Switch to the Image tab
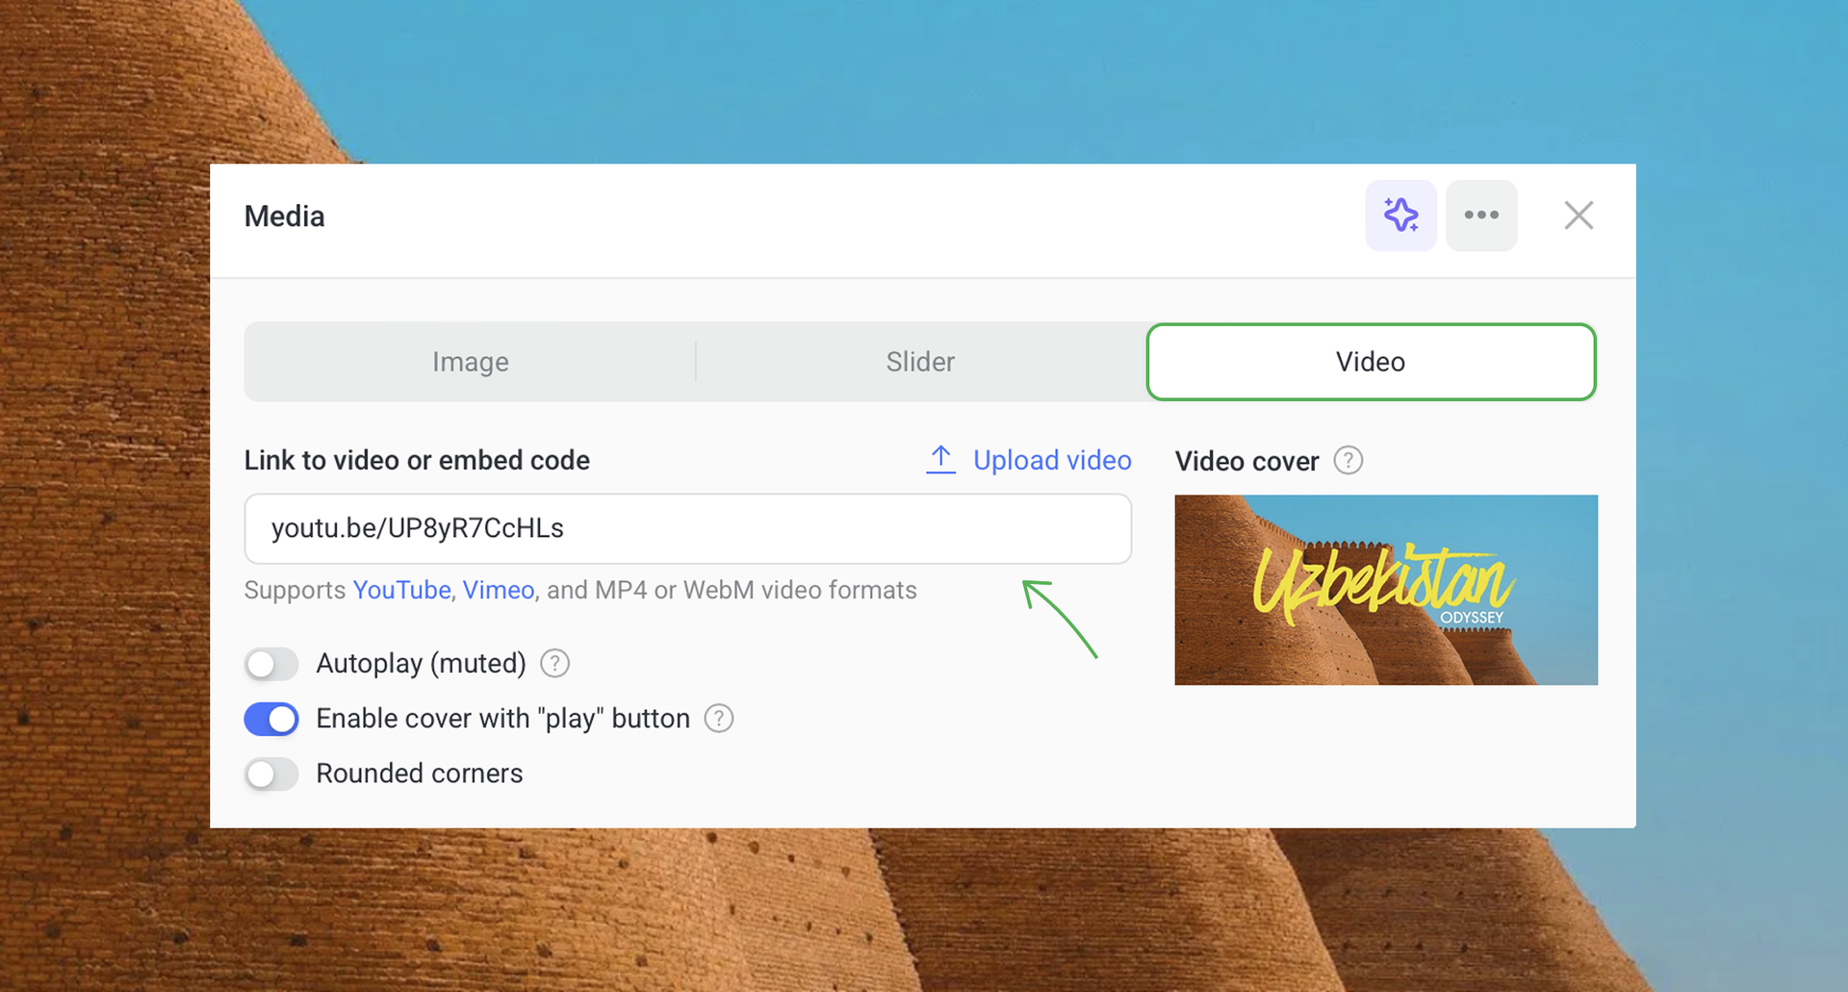This screenshot has width=1848, height=992. (x=470, y=362)
